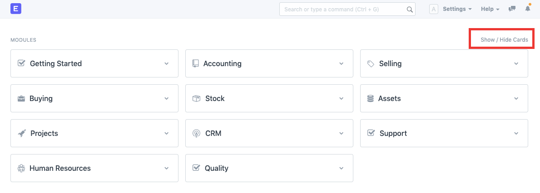Image resolution: width=540 pixels, height=193 pixels.
Task: Focus the search command bar
Action: [343, 9]
